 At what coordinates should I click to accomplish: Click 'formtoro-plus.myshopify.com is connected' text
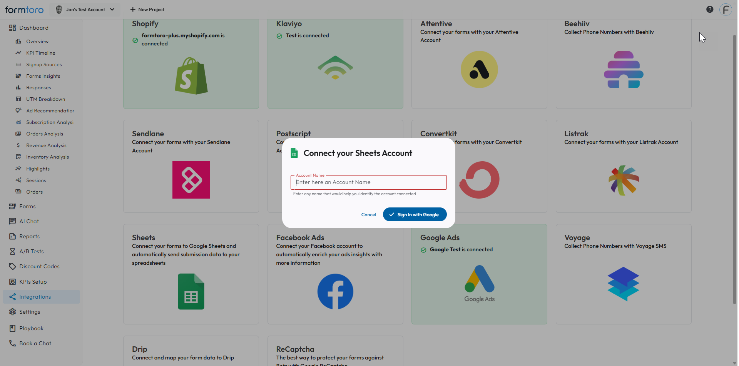pyautogui.click(x=183, y=39)
